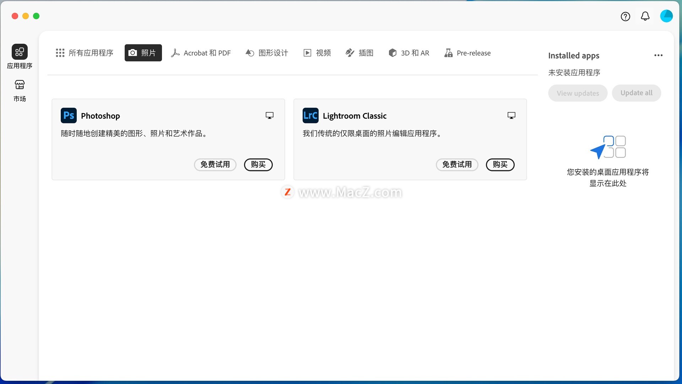Click the Lightroom Classic LrC app icon

coord(310,115)
